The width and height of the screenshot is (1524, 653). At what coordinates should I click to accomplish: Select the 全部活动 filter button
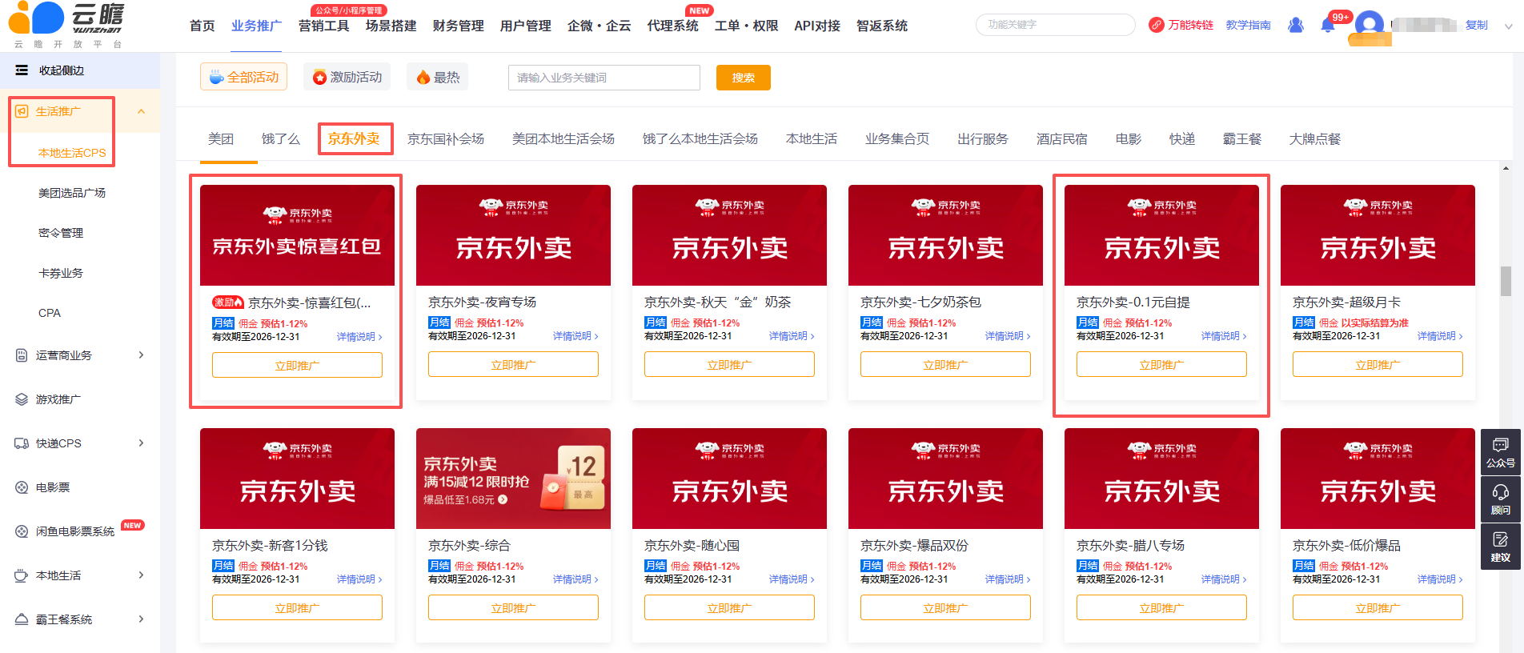pos(243,77)
